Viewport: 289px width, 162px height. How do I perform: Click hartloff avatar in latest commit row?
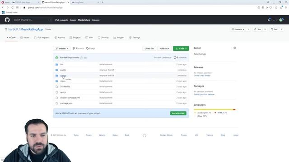click(57, 58)
